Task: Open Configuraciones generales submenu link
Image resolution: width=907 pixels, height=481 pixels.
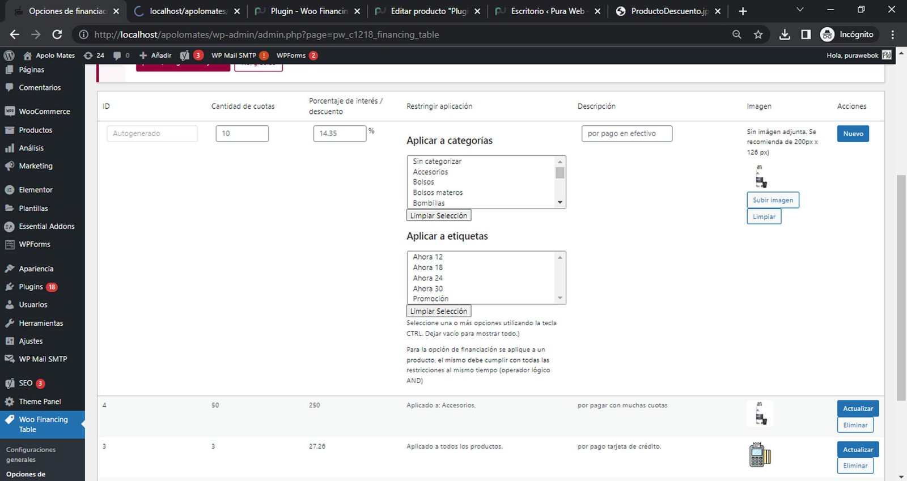Action: pyautogui.click(x=31, y=454)
